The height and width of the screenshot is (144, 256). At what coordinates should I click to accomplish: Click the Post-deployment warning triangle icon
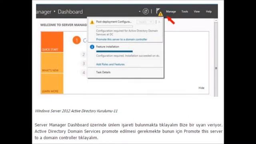pos(92,22)
